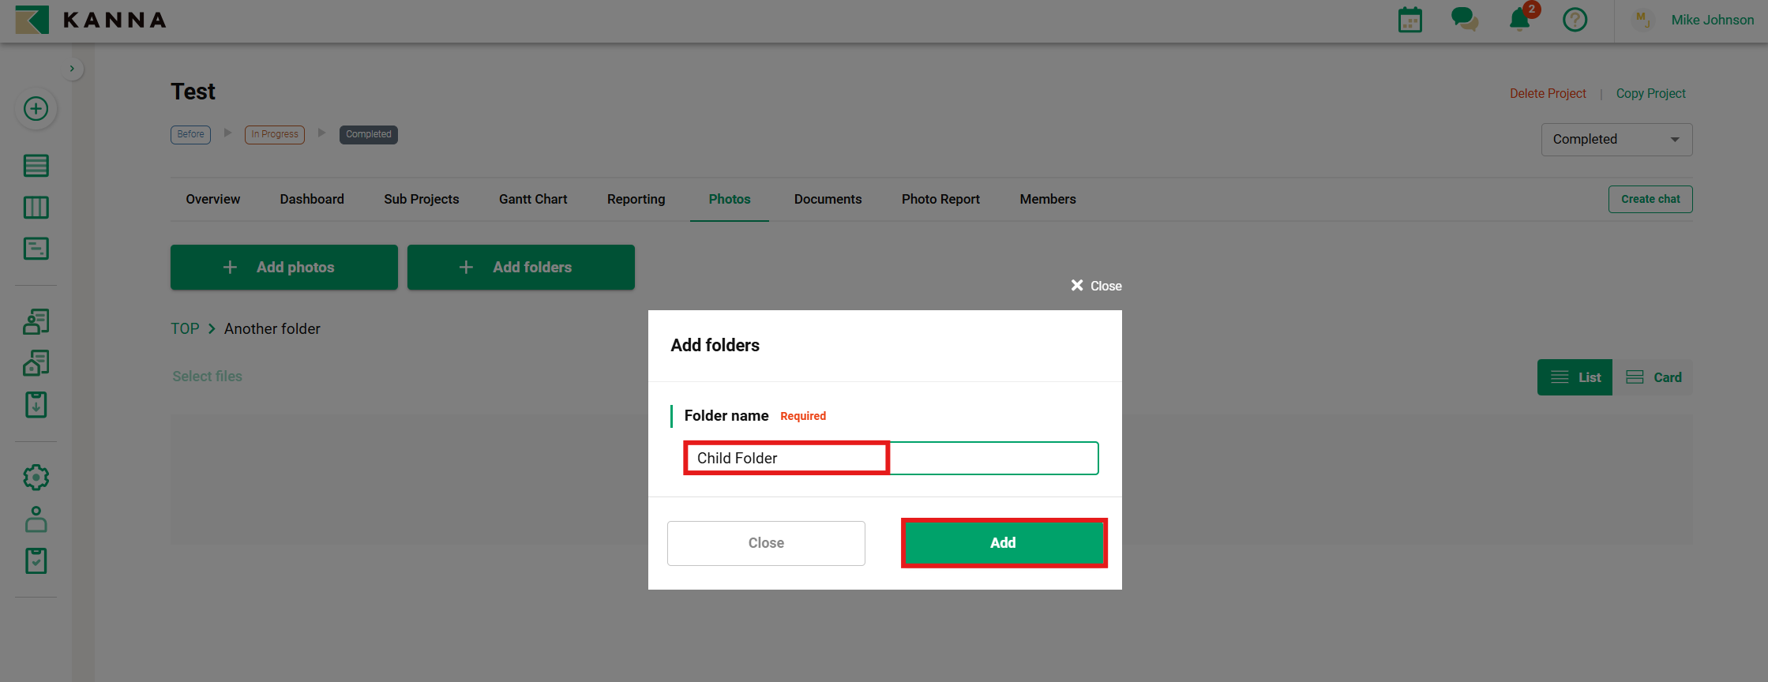Screen dimensions: 1768x682
Task: Click the Folder name input field
Action: (891, 459)
